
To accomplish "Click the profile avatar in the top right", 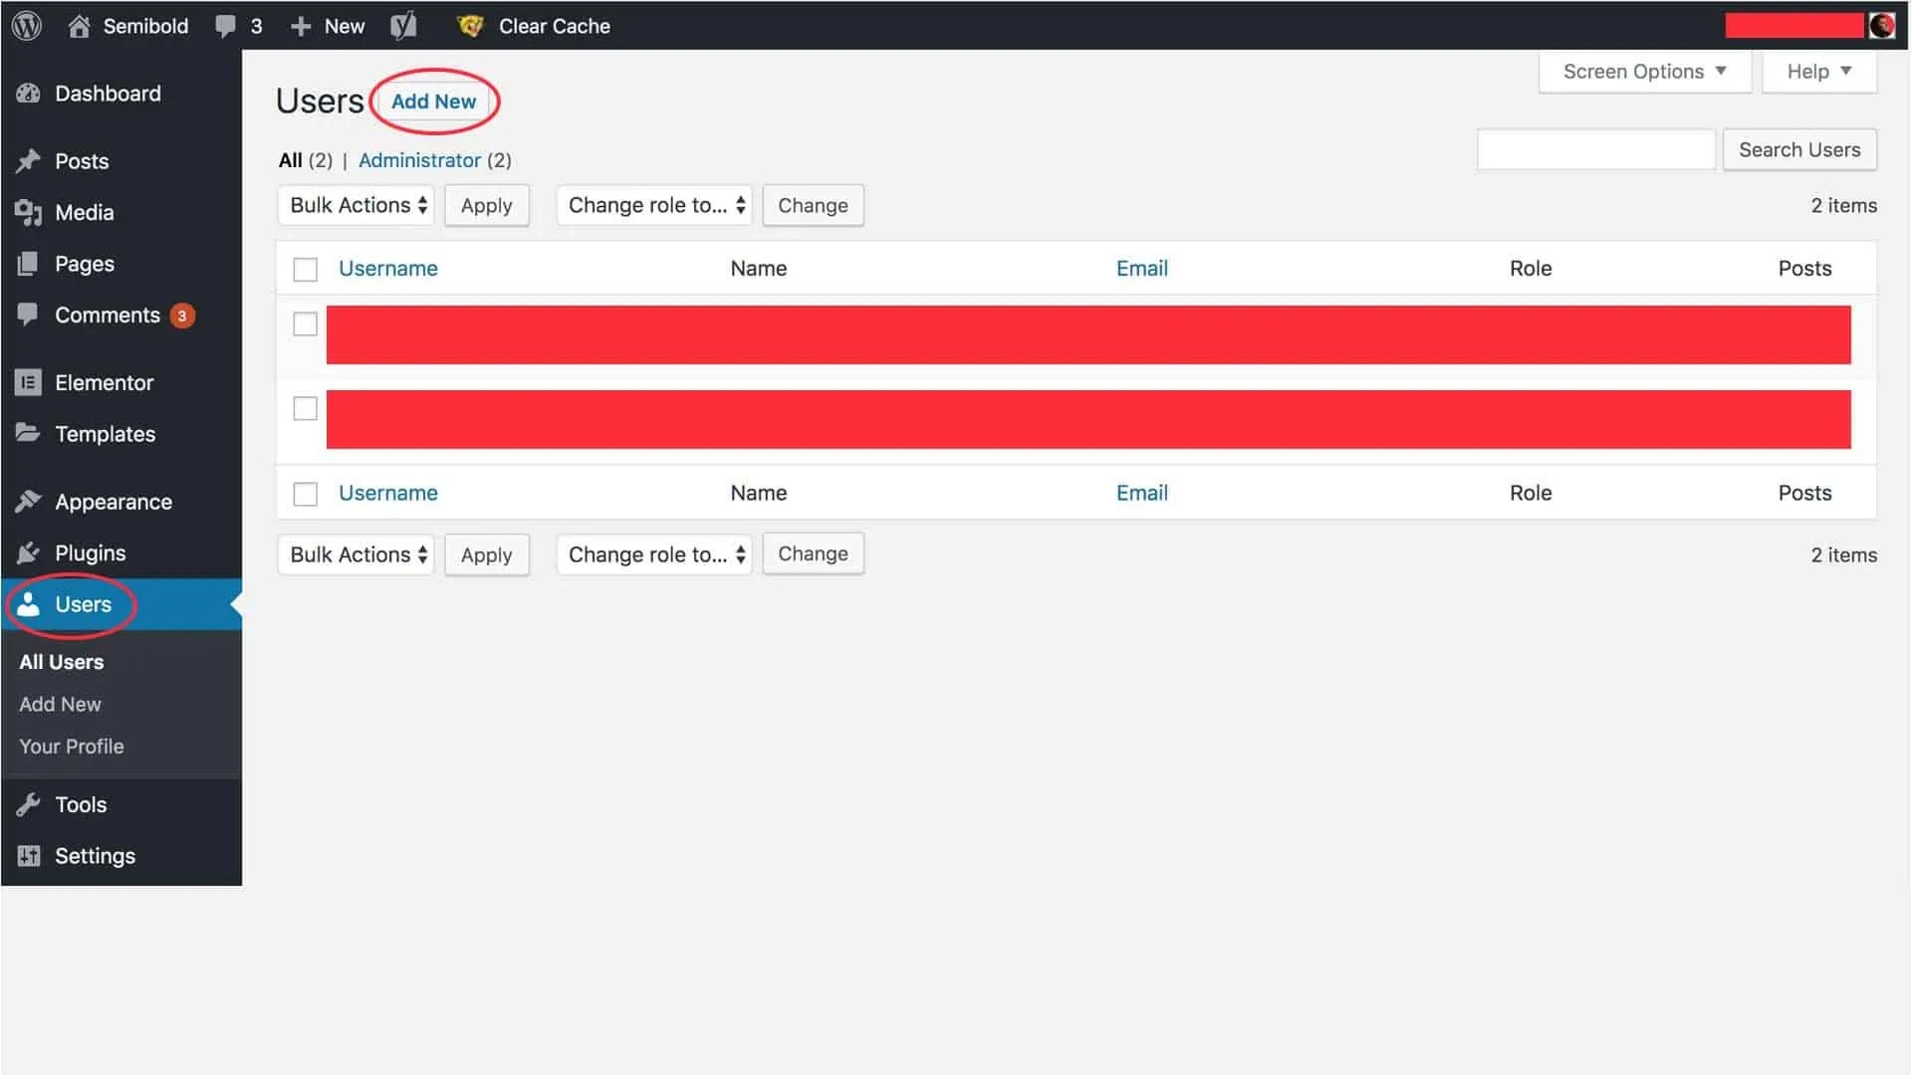I will pyautogui.click(x=1883, y=25).
